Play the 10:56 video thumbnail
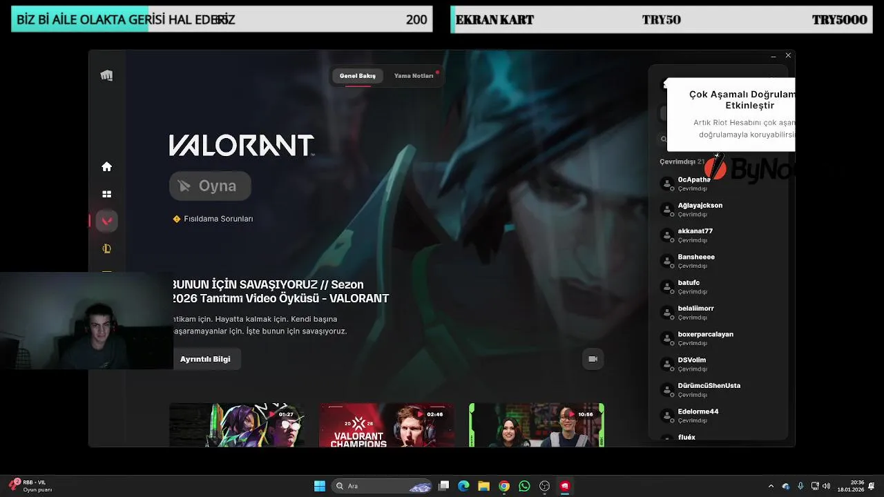This screenshot has width=884, height=497. (537, 425)
